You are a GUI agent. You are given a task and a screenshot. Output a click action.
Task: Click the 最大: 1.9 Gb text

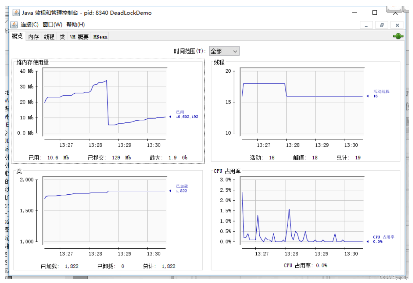(x=169, y=157)
